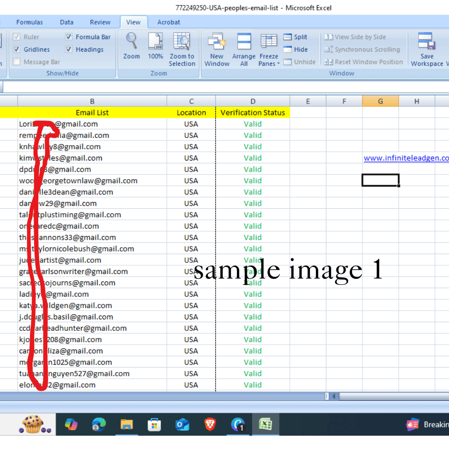The height and width of the screenshot is (449, 449).
Task: Click the Email List header cell
Action: coord(92,113)
